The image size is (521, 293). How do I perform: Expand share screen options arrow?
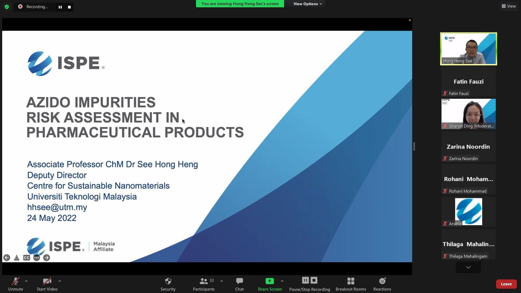pos(282,281)
